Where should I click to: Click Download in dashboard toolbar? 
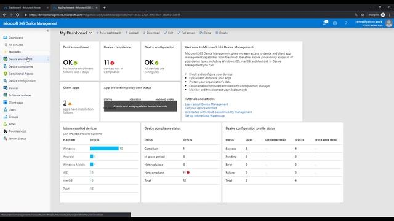pos(151,33)
